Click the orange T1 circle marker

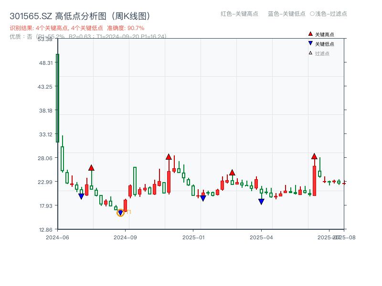pos(121,213)
